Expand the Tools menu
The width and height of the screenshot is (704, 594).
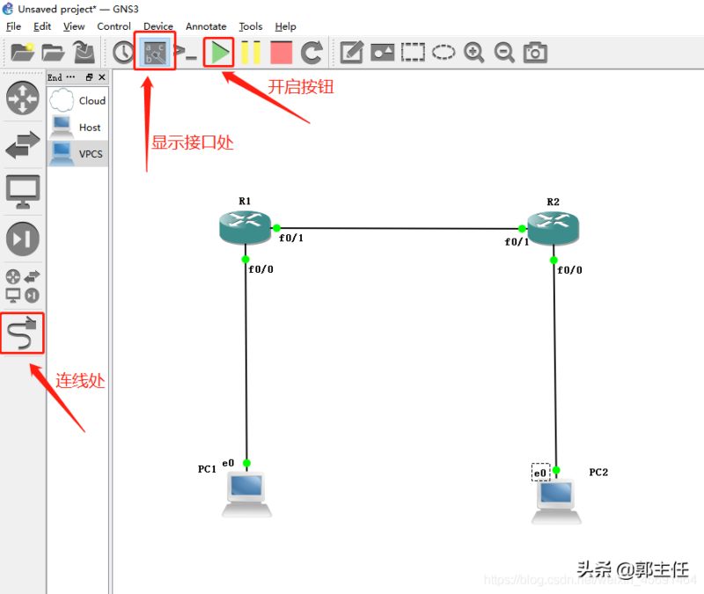coord(251,26)
